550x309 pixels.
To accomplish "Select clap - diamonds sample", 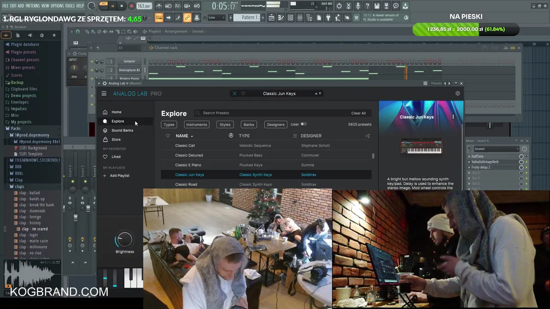I will [32, 211].
